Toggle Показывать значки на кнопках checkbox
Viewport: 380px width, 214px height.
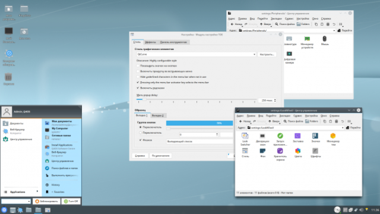click(x=138, y=66)
